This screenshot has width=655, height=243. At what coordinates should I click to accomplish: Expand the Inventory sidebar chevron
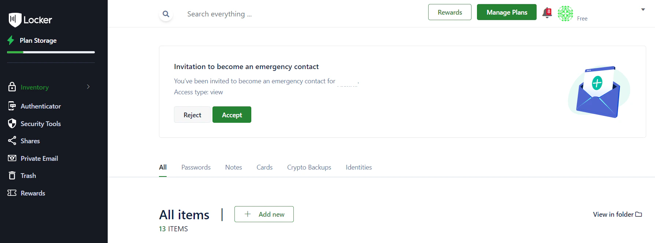pyautogui.click(x=88, y=87)
